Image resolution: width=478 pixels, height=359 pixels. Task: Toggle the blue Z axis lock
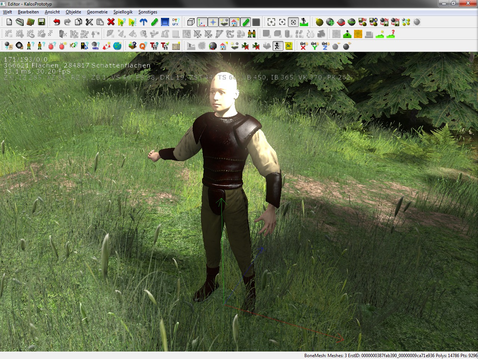(325, 46)
